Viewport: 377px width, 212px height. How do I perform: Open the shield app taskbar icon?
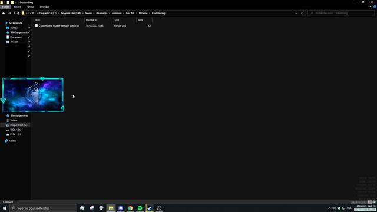(x=101, y=208)
